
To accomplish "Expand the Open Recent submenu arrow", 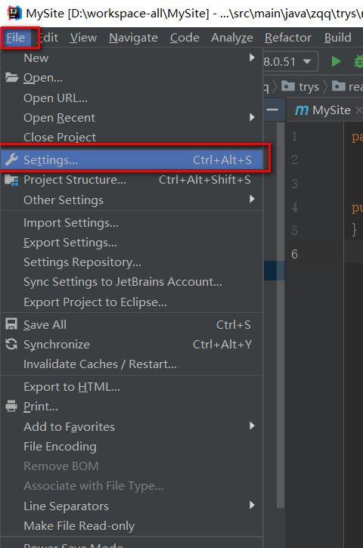I will click(x=252, y=117).
